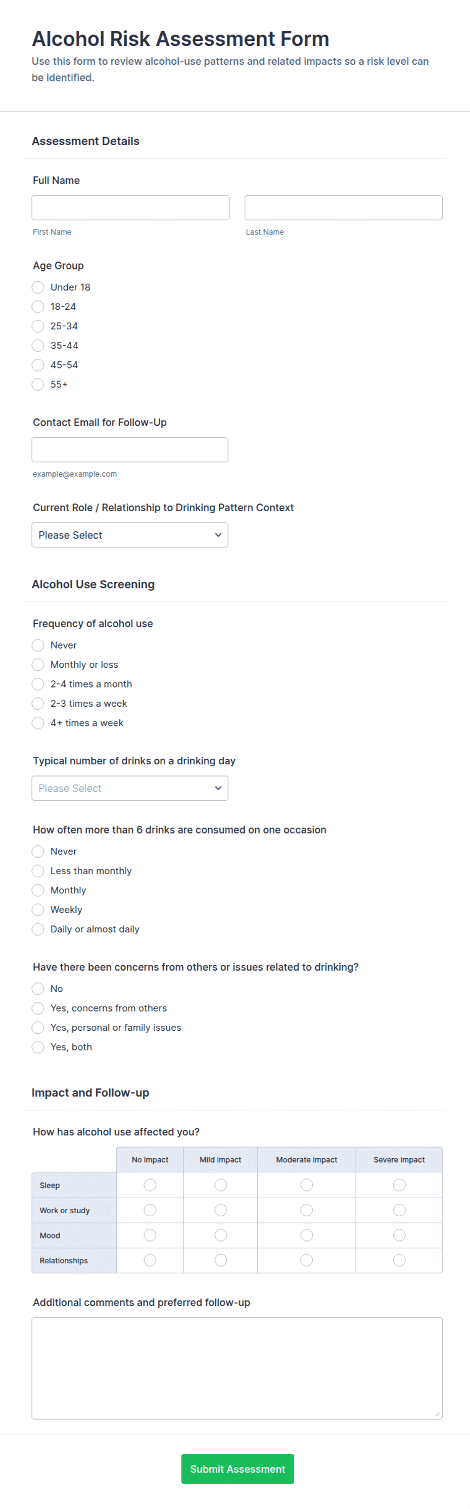Select 2-3 times a week frequency

[x=38, y=704]
